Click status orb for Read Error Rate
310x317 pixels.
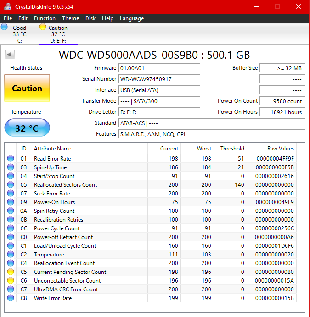click(x=11, y=158)
